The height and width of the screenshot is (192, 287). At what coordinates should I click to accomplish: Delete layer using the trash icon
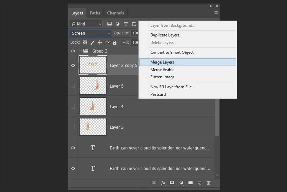pyautogui.click(x=209, y=183)
